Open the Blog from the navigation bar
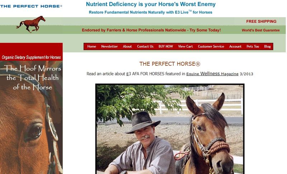287x174 pixels. 267,47
